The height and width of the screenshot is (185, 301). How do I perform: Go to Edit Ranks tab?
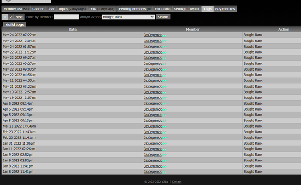162,9
